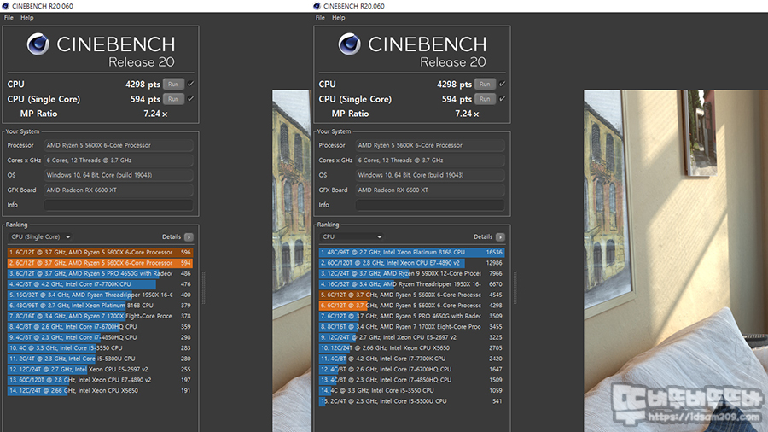The image size is (768, 432).
Task: Select Core i7-6700HQ 359 row in left list
Action: tap(100, 327)
